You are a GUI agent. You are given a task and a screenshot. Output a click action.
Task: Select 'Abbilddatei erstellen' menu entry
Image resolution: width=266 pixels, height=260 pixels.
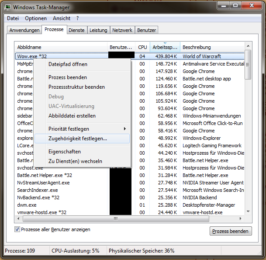(82, 116)
